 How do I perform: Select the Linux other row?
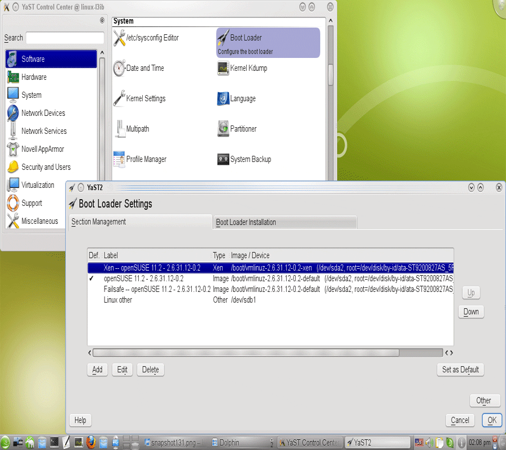[x=270, y=300]
